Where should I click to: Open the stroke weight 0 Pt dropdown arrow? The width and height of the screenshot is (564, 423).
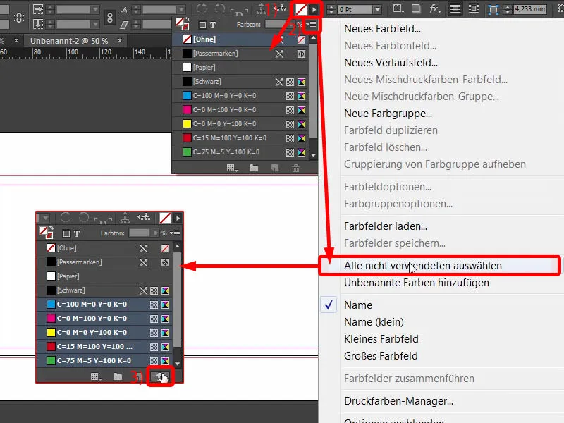tap(377, 9)
